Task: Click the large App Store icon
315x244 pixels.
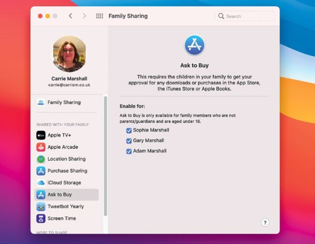Action: tap(194, 45)
